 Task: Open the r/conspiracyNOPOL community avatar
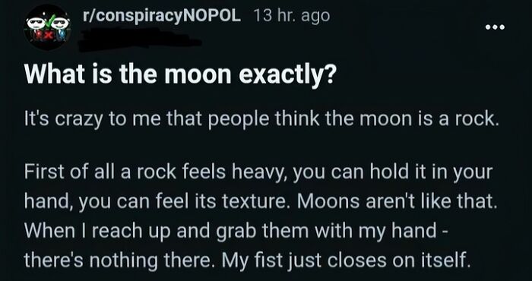coord(47,27)
